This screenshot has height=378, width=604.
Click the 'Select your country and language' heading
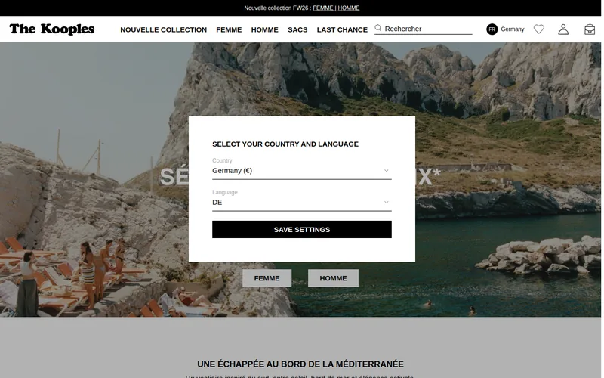point(286,144)
